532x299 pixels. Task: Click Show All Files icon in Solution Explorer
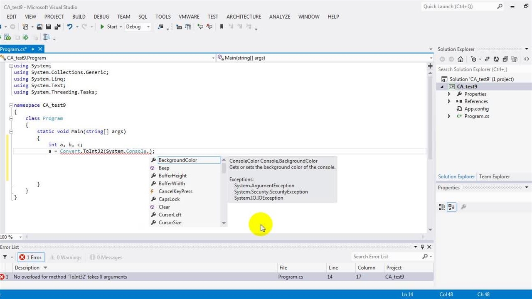515,59
